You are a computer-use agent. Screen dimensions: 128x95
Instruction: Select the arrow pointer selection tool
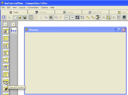coord(9,17)
